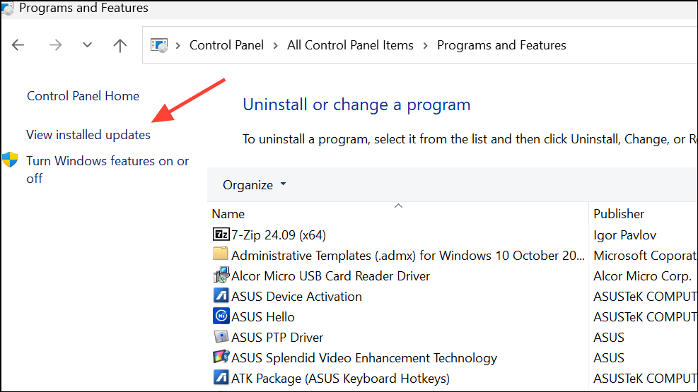Click the Alcor Micro USB Card Reader icon
Image resolution: width=698 pixels, height=392 pixels.
click(221, 275)
